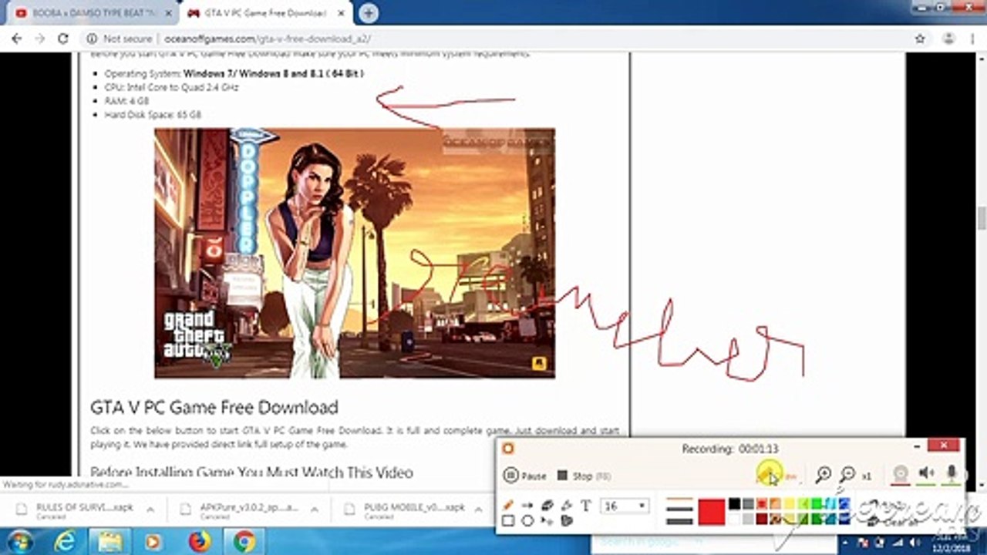Expand options for APKPure_v3.0.2 download
Image resolution: width=987 pixels, height=555 pixels.
(x=314, y=510)
